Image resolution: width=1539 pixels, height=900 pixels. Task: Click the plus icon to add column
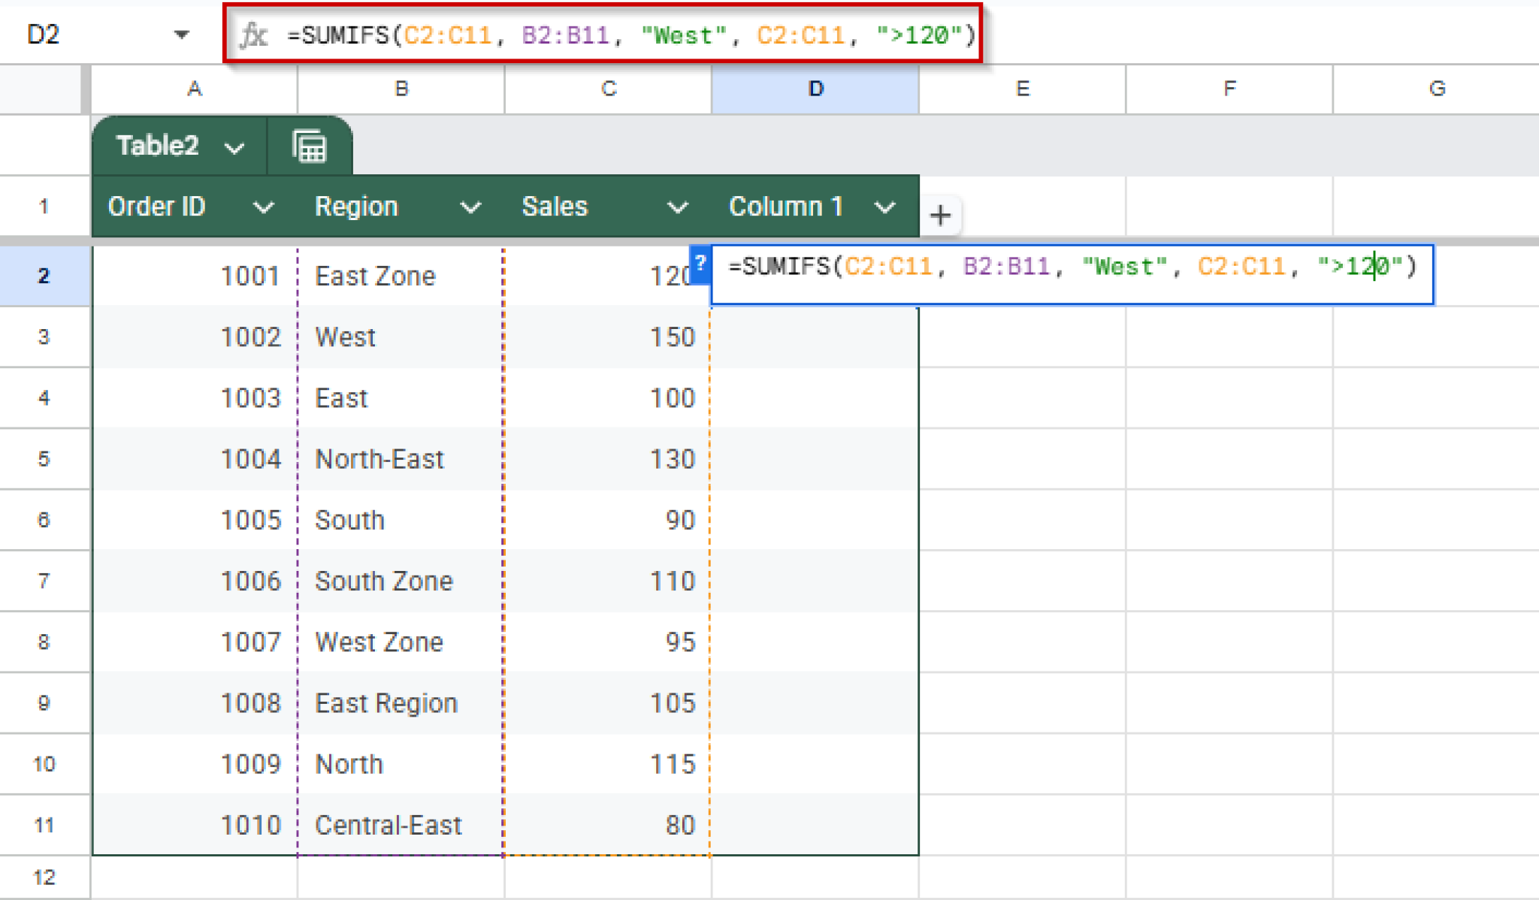click(939, 216)
